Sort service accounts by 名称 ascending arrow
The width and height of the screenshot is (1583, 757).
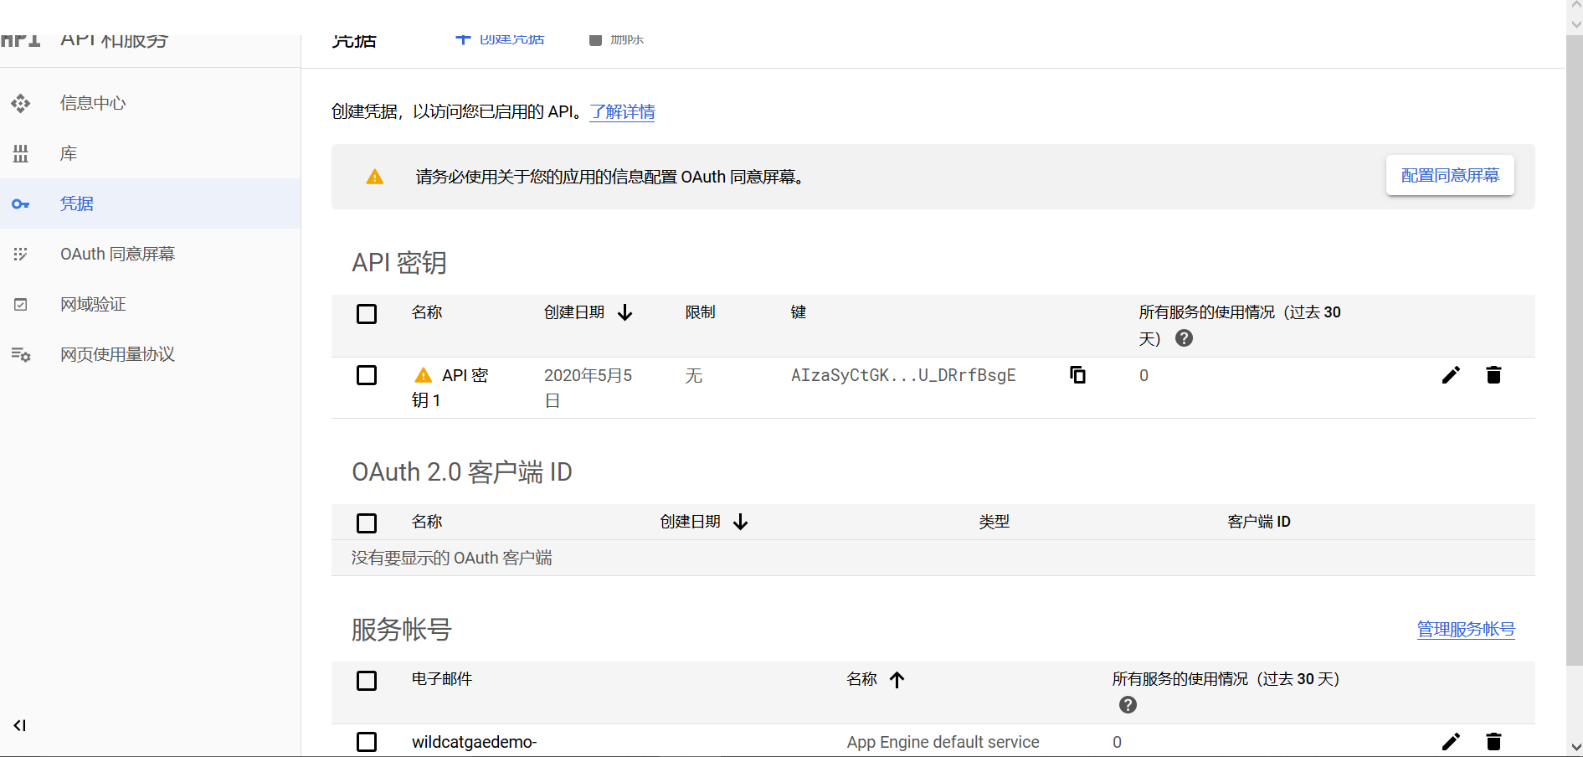897,680
